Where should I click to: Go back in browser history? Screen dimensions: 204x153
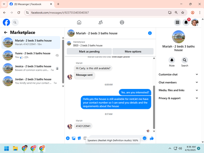pyautogui.click(x=4, y=13)
